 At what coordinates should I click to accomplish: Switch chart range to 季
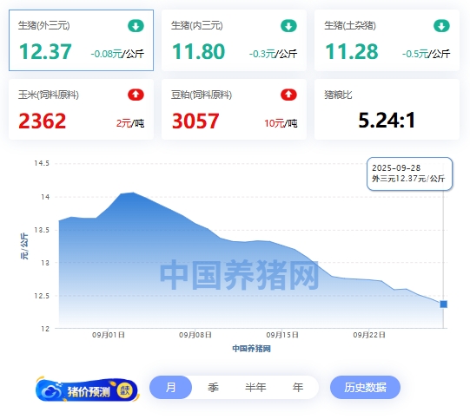click(213, 387)
